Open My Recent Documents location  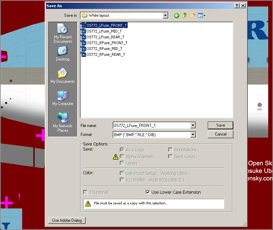click(63, 33)
